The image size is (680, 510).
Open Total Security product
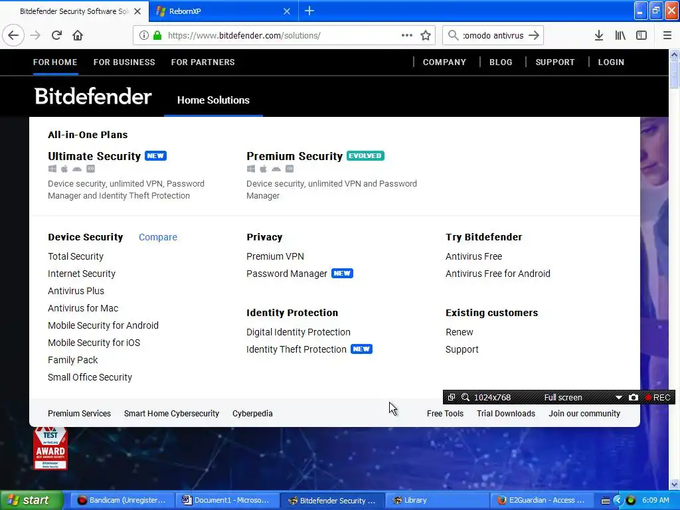[x=76, y=256]
